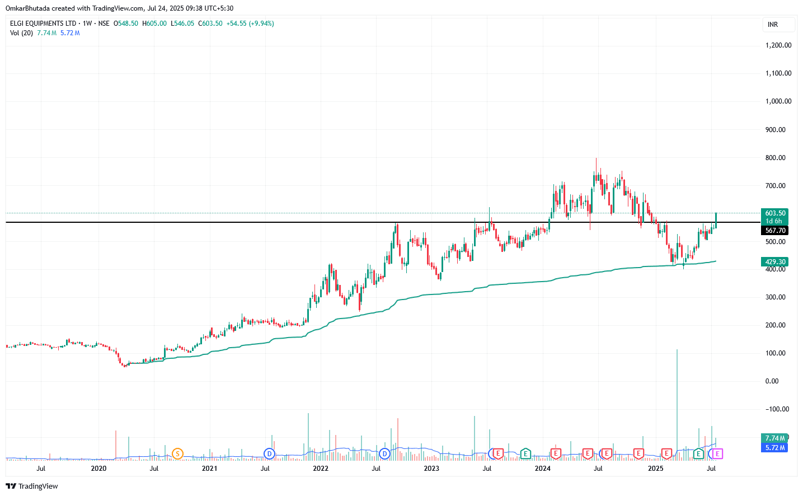Click the green 7.74 M volume axis label
Image resolution: width=803 pixels, height=496 pixels.
click(x=775, y=438)
